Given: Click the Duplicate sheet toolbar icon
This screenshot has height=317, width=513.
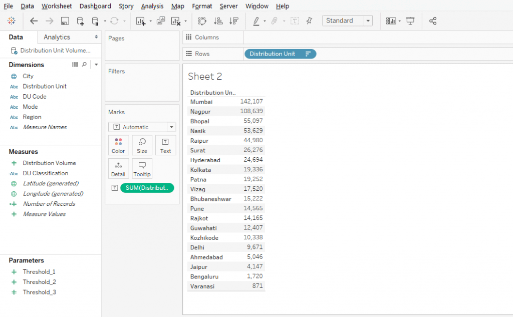Looking at the screenshot, I should coord(161,21).
